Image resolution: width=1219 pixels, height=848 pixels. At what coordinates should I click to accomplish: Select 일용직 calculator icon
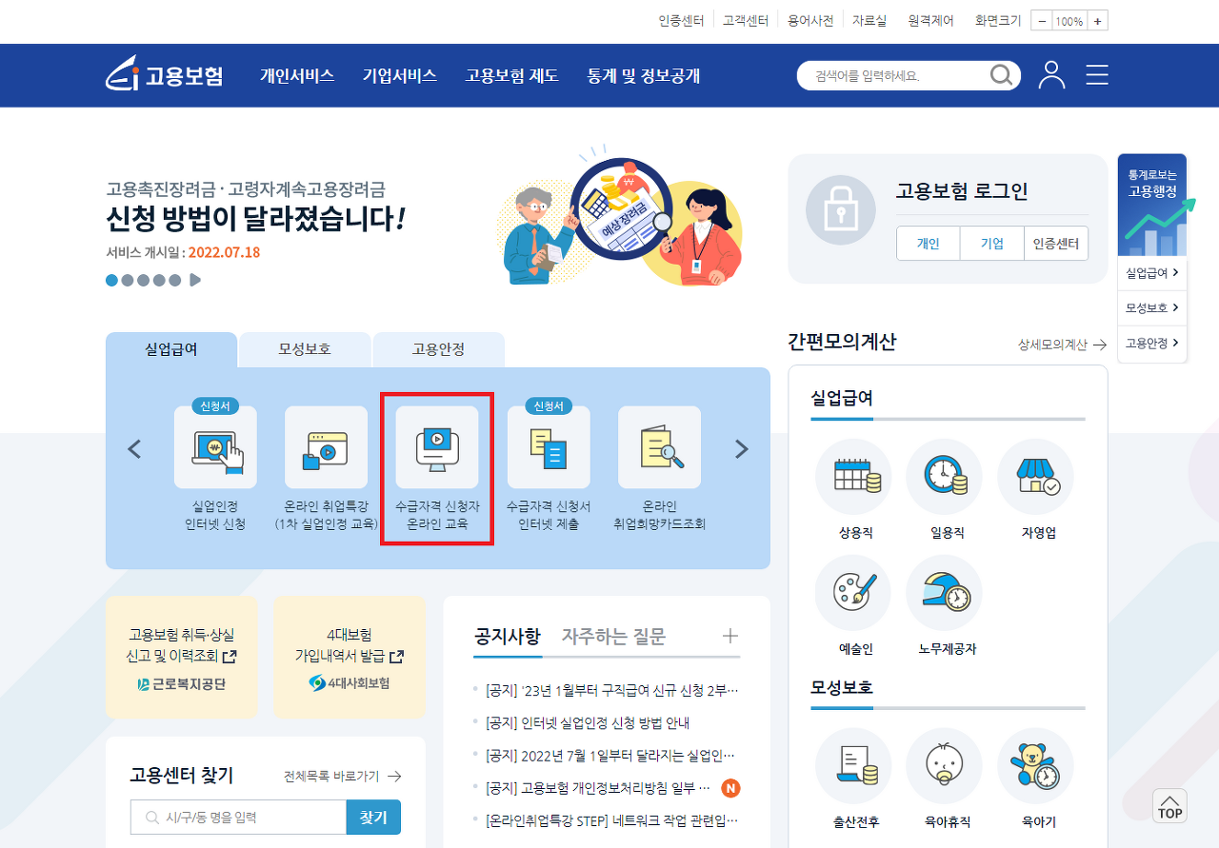pyautogui.click(x=944, y=477)
